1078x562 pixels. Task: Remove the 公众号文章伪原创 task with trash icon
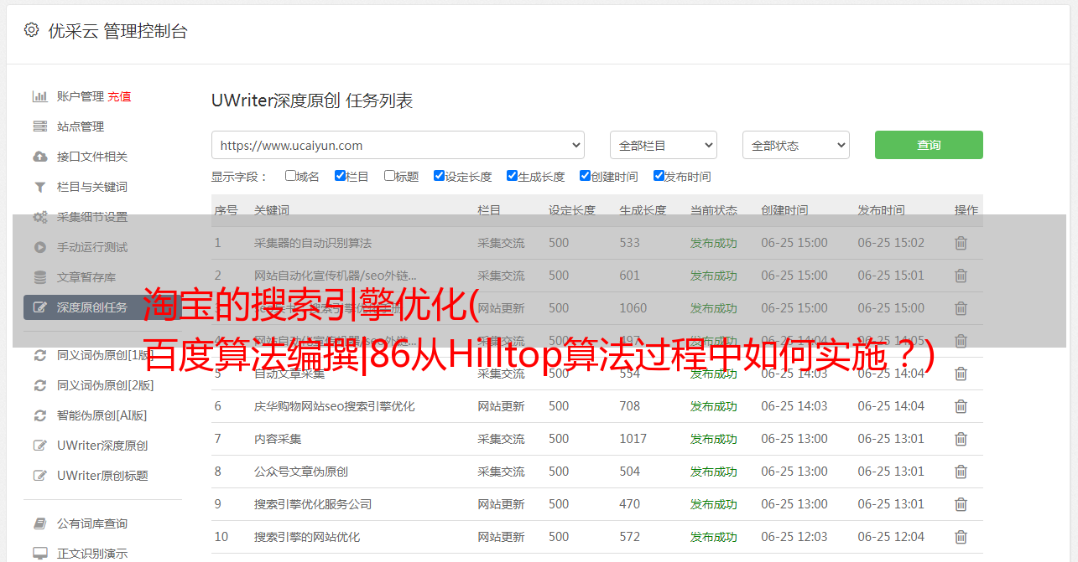(961, 472)
